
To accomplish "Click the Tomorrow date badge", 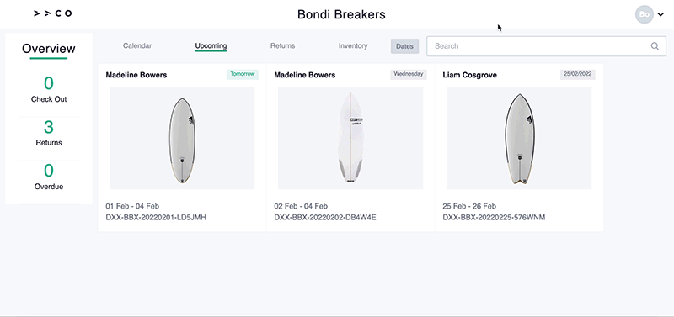I will tap(243, 74).
